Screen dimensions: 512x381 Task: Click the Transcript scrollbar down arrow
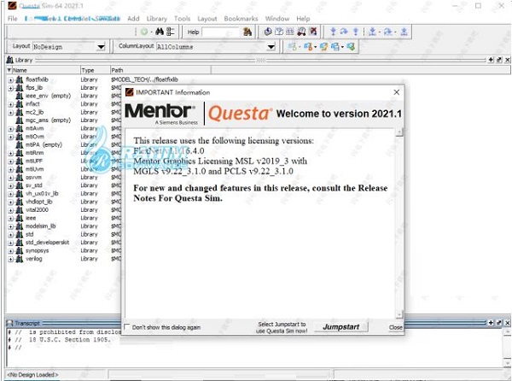[x=507, y=363]
